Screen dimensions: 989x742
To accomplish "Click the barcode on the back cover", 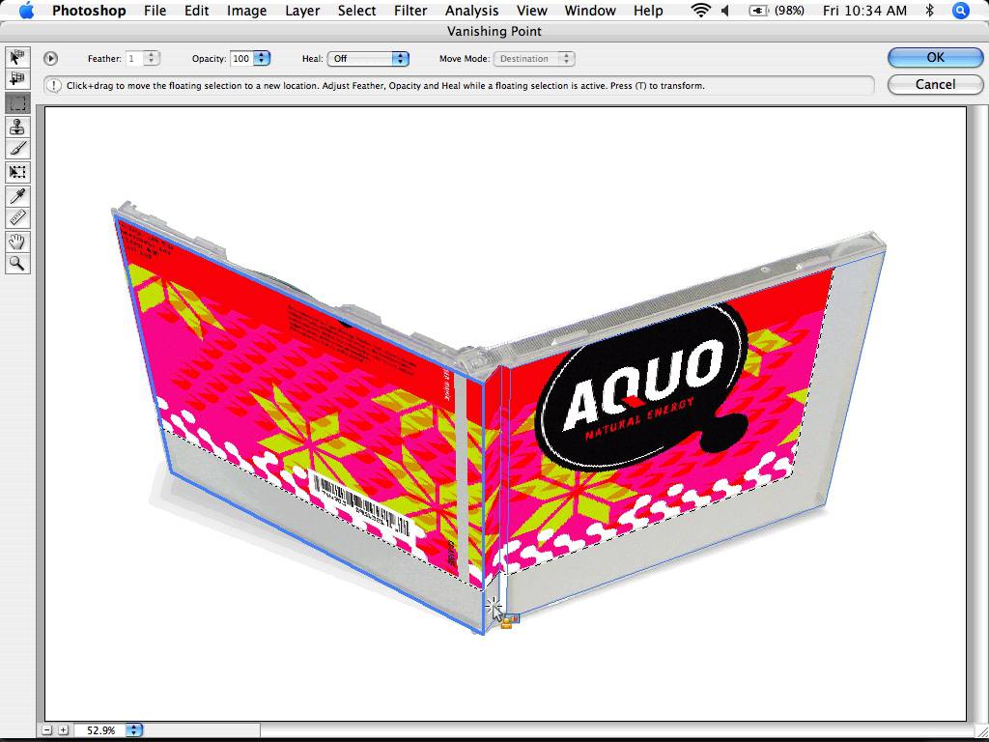I will [361, 504].
